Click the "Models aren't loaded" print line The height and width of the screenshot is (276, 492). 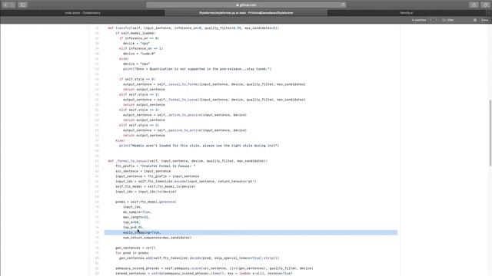pos(199,146)
